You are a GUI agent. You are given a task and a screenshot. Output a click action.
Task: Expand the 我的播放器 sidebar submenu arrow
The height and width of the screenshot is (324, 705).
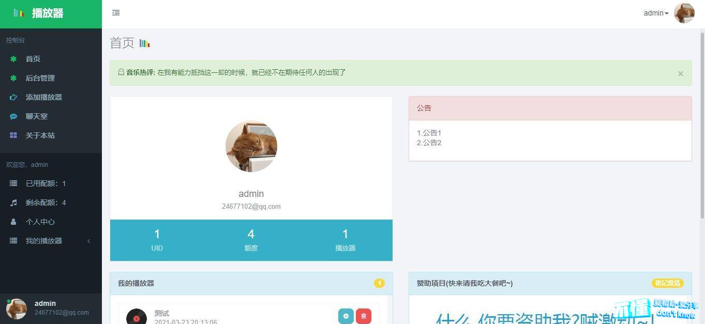click(88, 241)
